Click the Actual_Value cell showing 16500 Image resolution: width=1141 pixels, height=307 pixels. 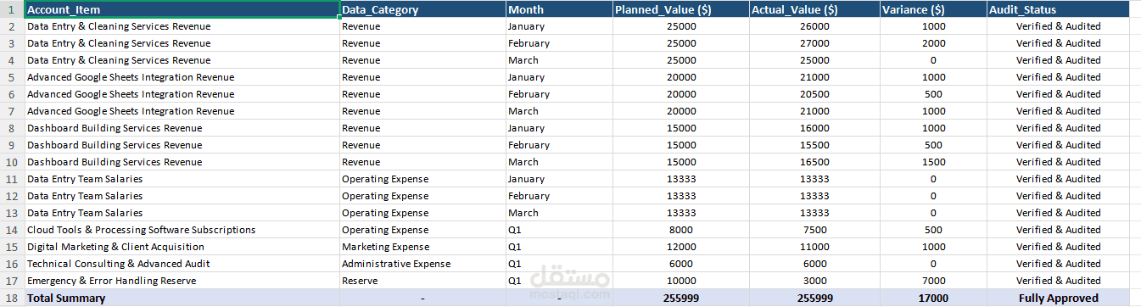point(814,162)
